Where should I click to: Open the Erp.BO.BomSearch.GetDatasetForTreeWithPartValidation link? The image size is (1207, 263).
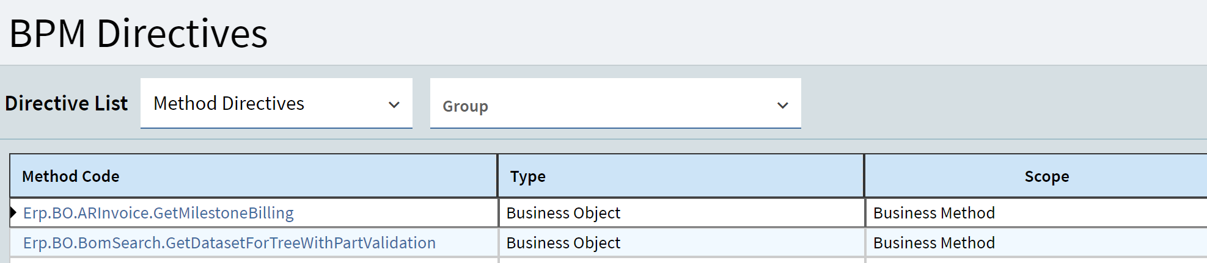click(229, 243)
